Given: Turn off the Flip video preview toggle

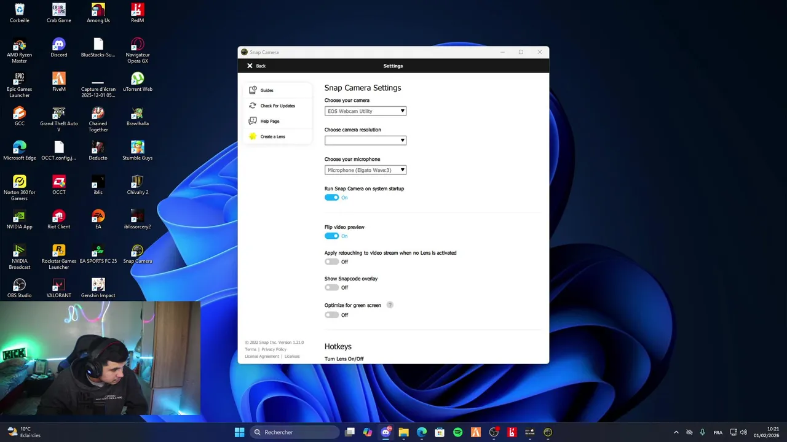Looking at the screenshot, I should [331, 236].
